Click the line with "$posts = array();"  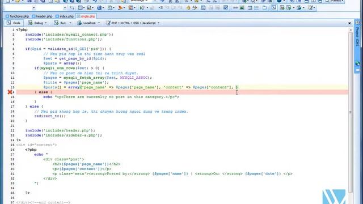point(62,63)
